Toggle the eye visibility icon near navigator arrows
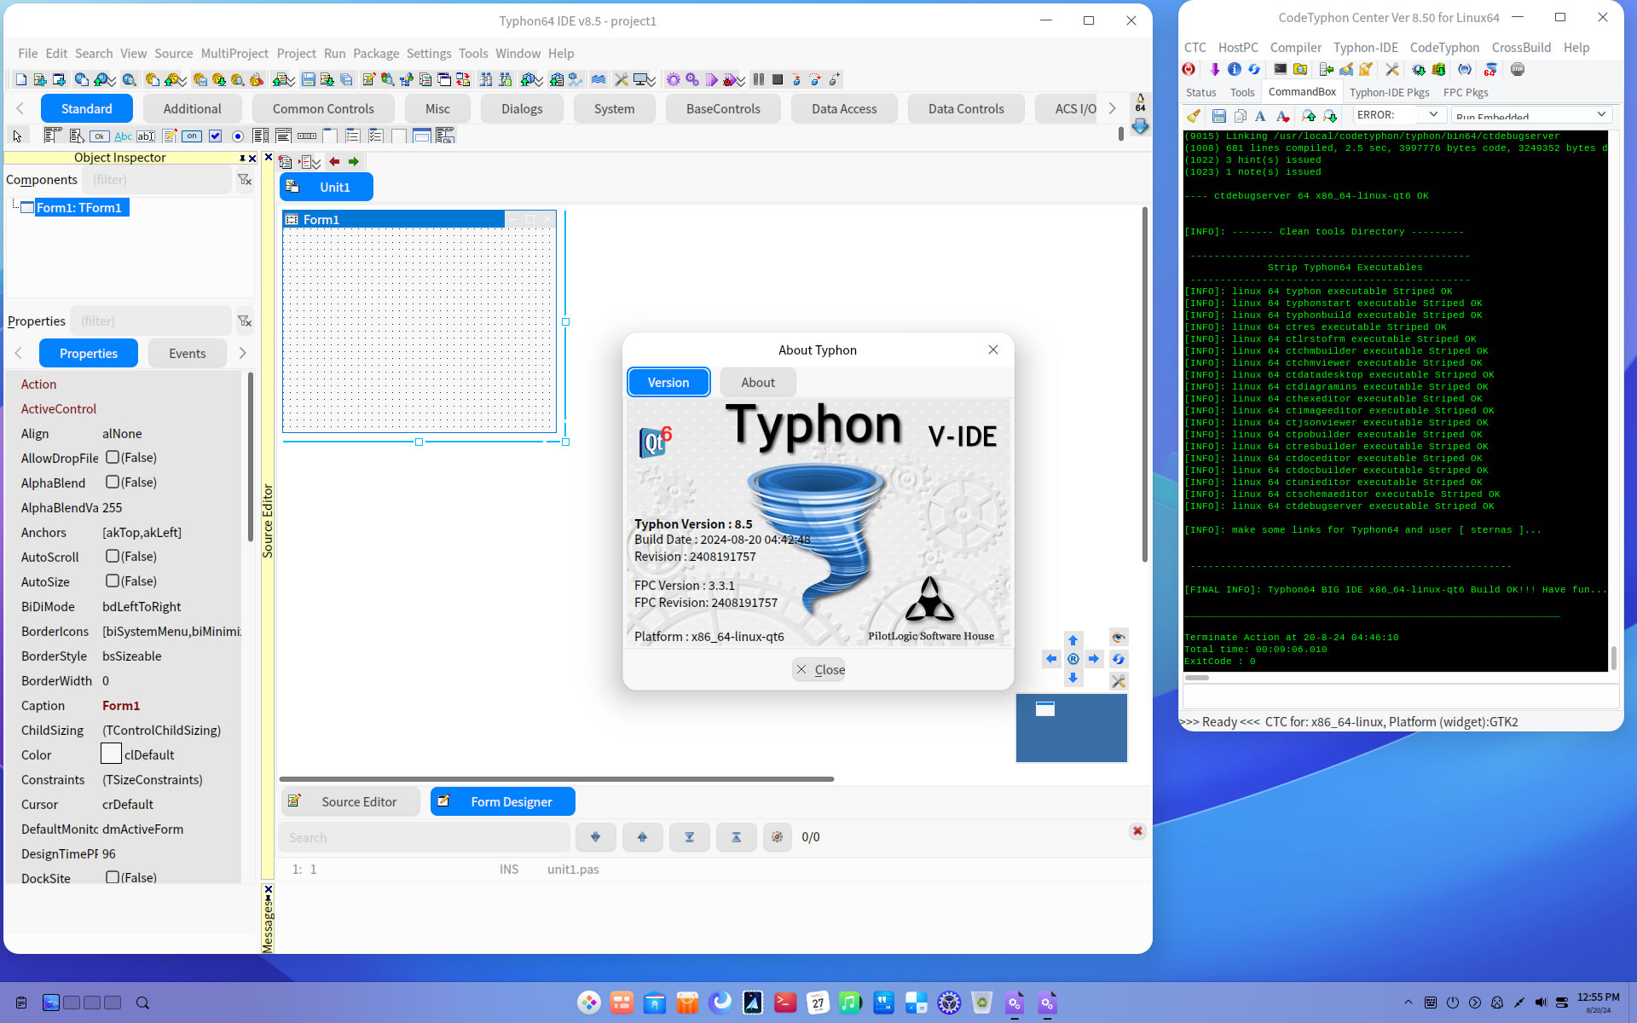Screen dimensions: 1637x1023 pyautogui.click(x=1118, y=637)
